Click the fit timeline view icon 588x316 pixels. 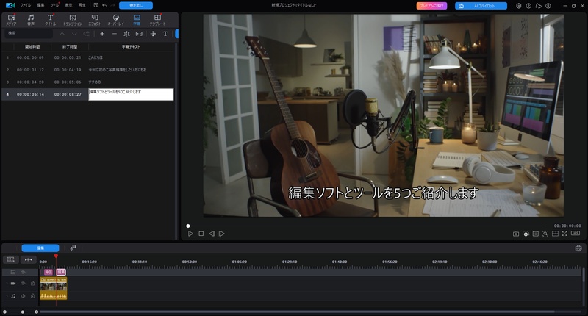pos(11,259)
